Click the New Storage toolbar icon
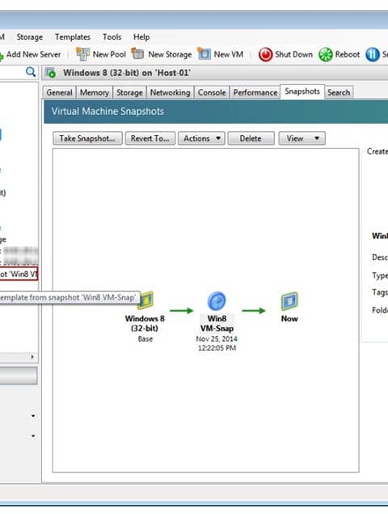The height and width of the screenshot is (514, 388). coord(137,53)
